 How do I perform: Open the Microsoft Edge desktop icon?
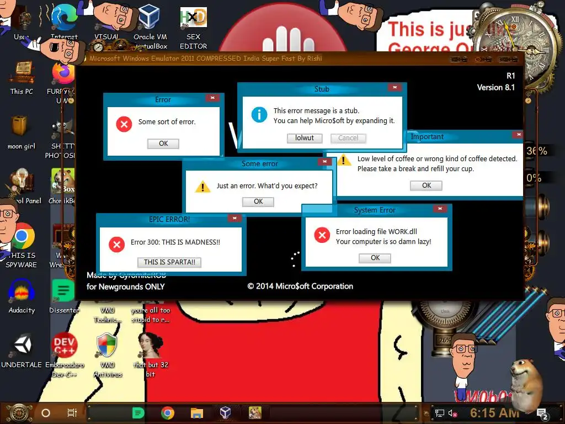(x=64, y=18)
